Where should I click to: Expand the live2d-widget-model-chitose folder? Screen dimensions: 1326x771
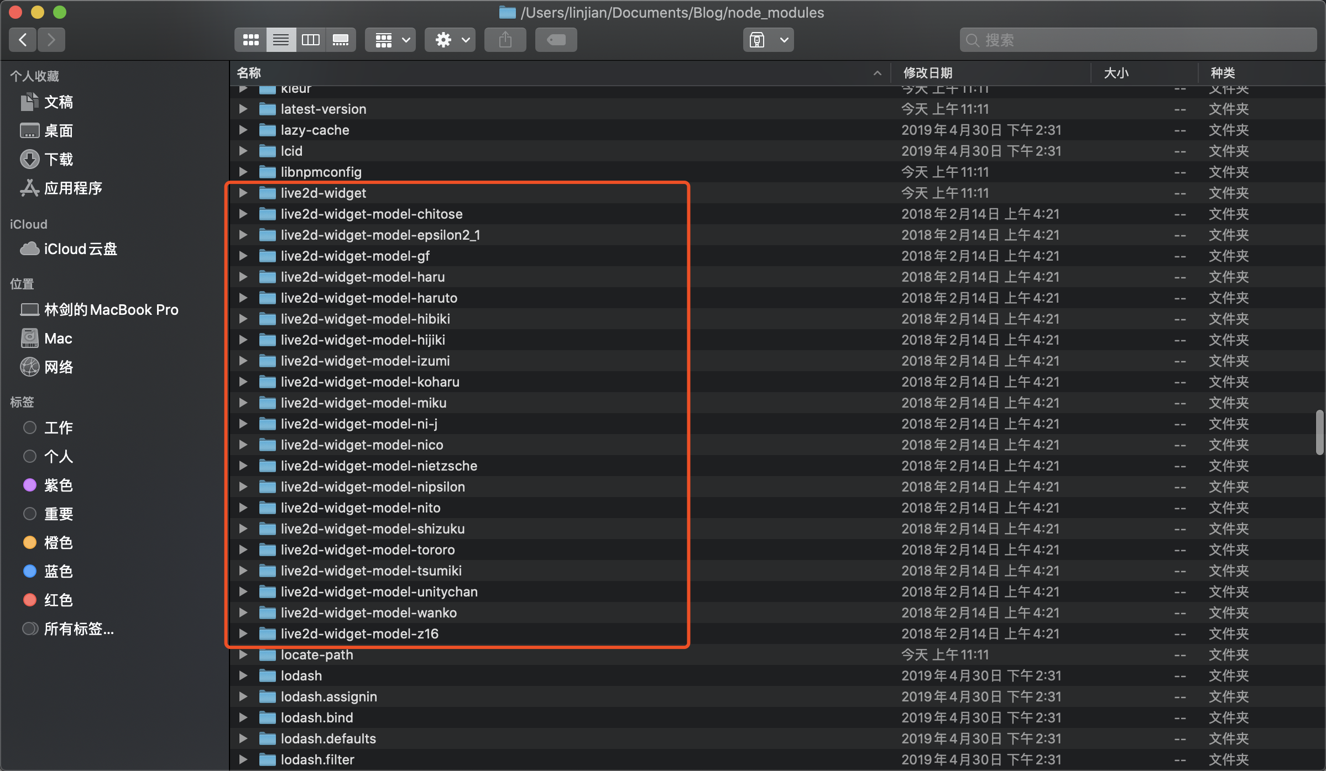tap(243, 214)
